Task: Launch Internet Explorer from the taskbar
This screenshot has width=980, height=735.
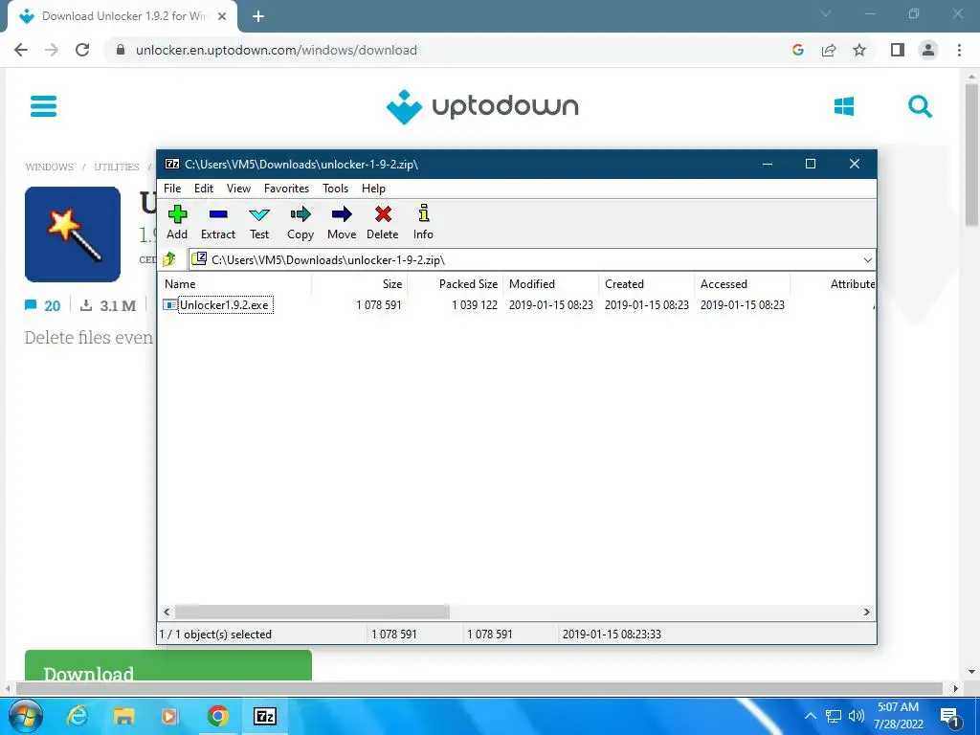Action: (x=78, y=716)
